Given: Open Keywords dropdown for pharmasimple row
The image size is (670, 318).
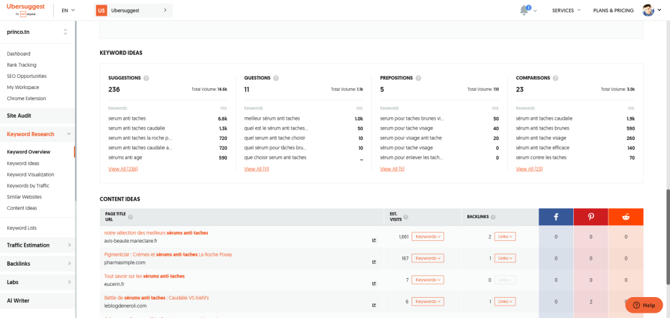Looking at the screenshot, I should tap(428, 258).
